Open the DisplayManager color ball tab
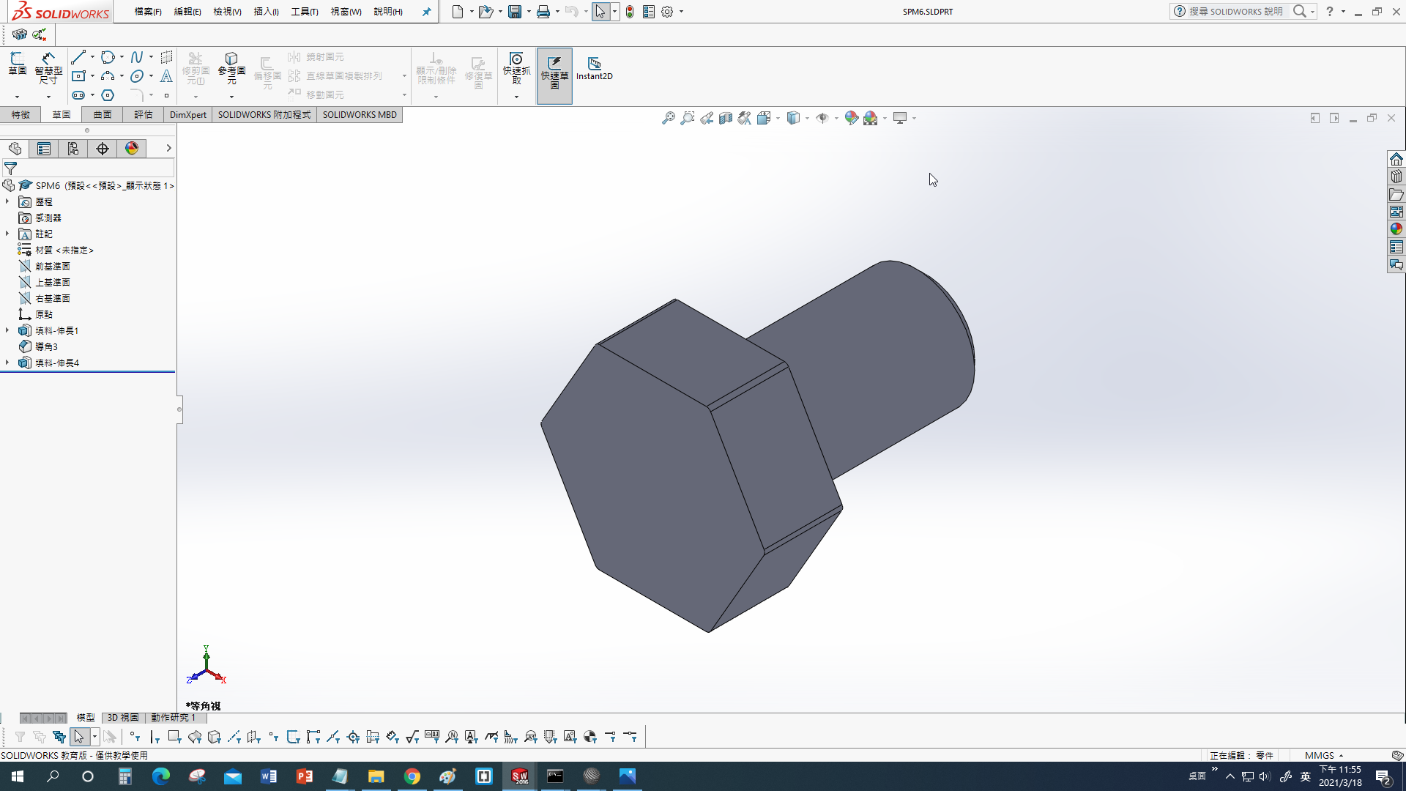The width and height of the screenshot is (1406, 791). [x=132, y=149]
